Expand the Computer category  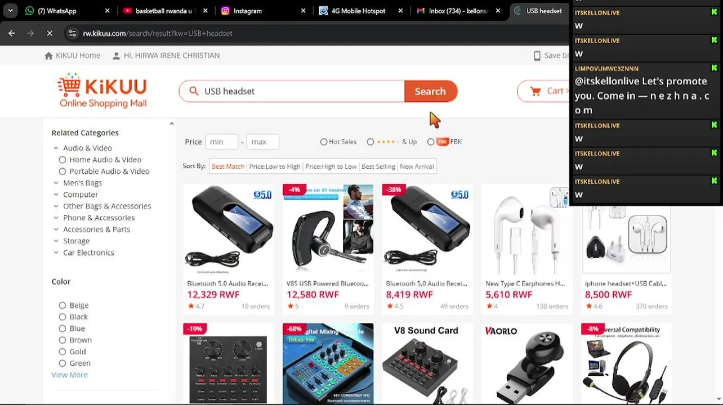[56, 195]
